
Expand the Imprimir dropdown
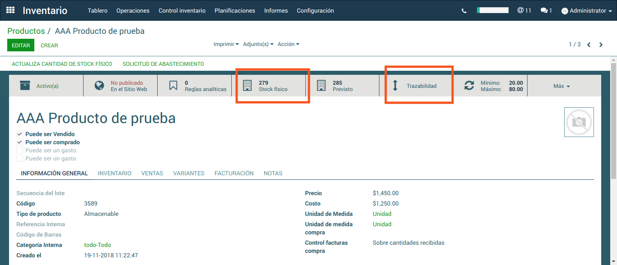(x=226, y=44)
